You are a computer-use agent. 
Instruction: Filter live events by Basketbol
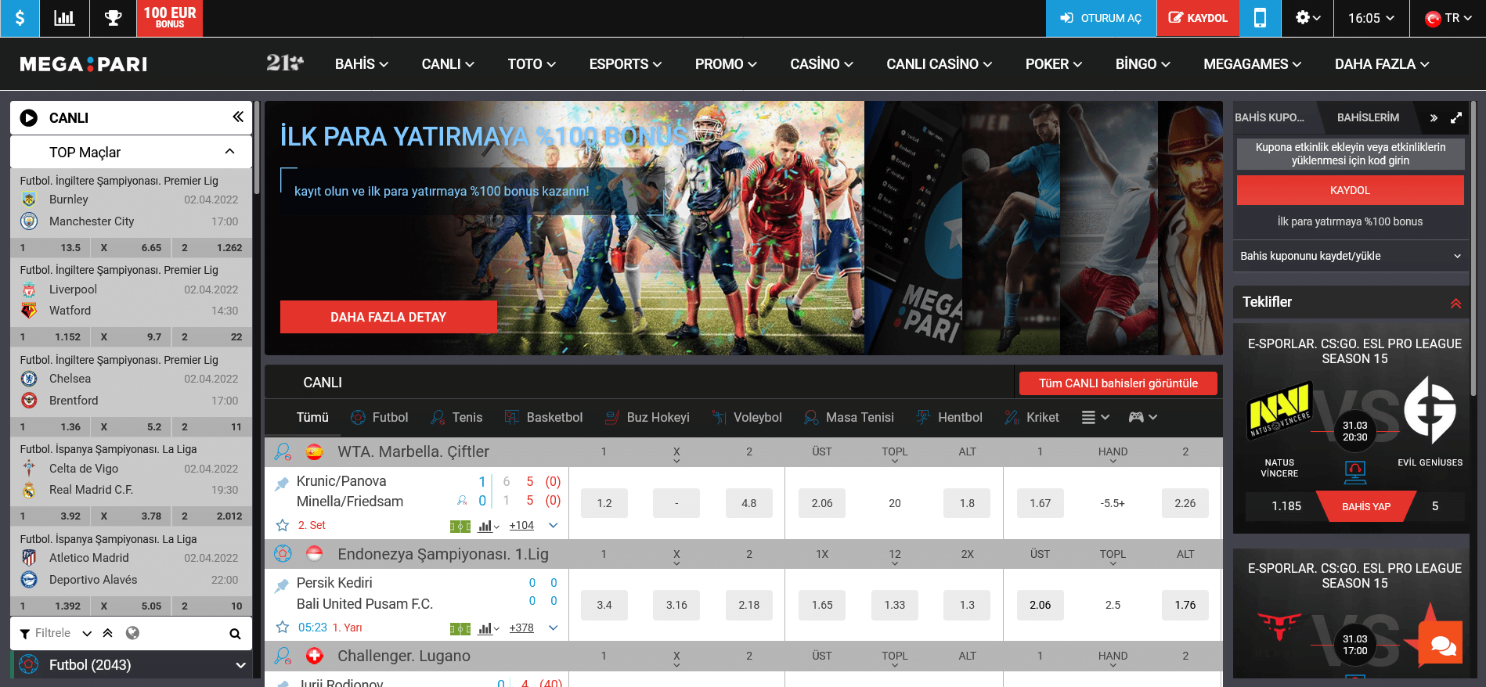pos(543,417)
